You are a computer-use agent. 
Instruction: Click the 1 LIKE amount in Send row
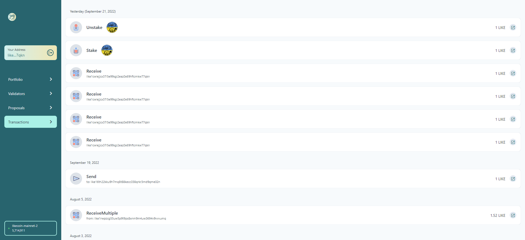point(500,179)
